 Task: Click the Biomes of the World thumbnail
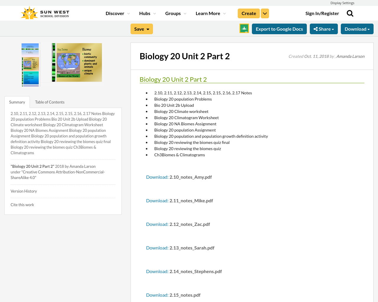click(x=77, y=63)
